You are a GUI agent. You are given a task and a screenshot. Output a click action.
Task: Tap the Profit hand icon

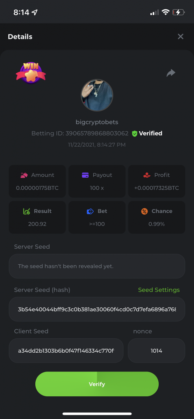click(147, 175)
